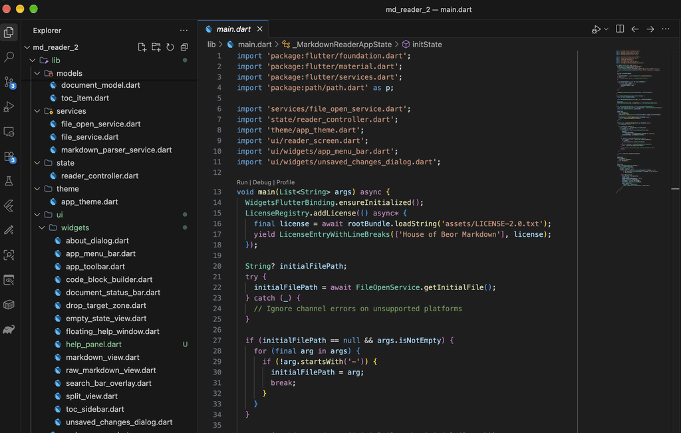Screen dimensions: 681x433
Task: Collapse the lib folder
Action: 33,61
